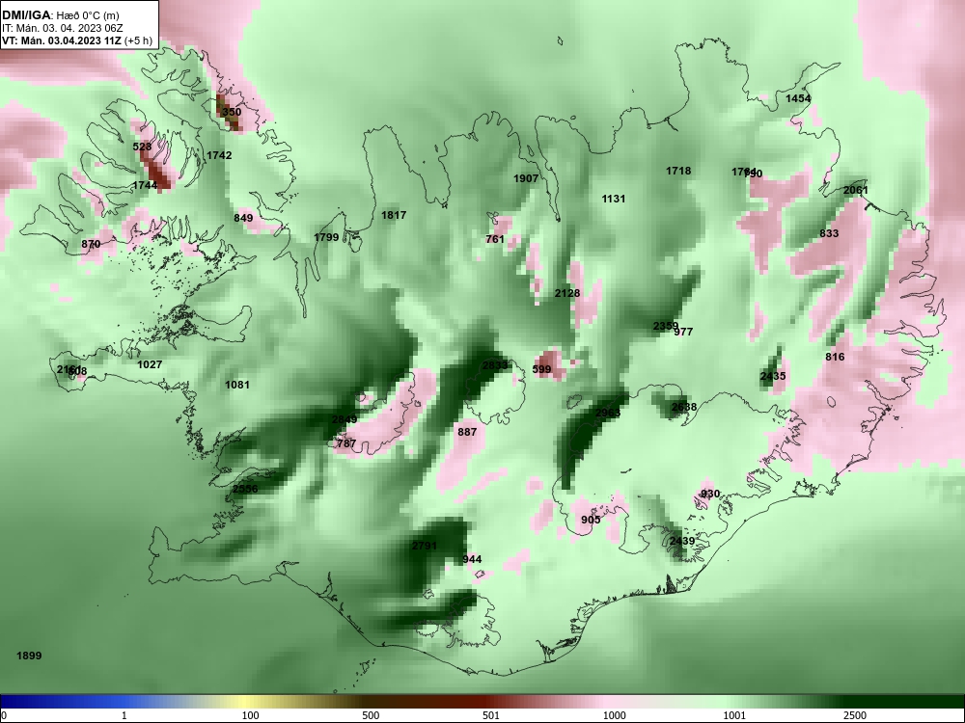
Task: Click the 849 height value
Action: [x=243, y=218]
